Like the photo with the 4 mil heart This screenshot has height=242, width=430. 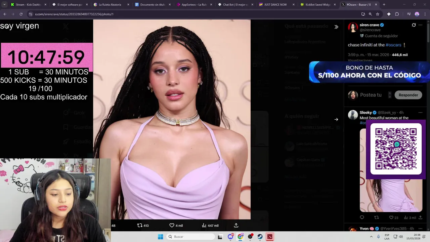[176, 226]
